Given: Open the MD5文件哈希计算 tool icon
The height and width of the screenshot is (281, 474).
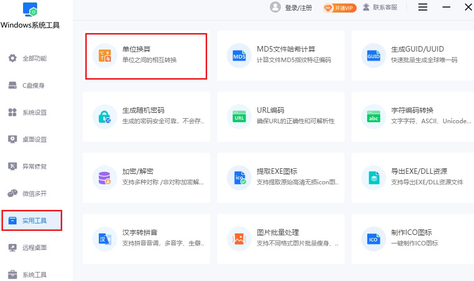Looking at the screenshot, I should (239, 55).
